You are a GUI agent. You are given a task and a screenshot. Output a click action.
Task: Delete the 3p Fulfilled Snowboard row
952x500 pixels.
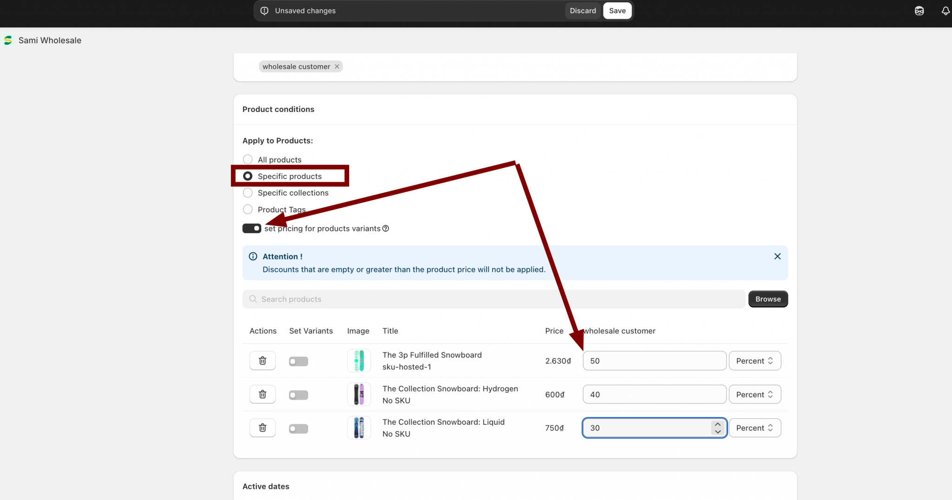[x=263, y=361]
